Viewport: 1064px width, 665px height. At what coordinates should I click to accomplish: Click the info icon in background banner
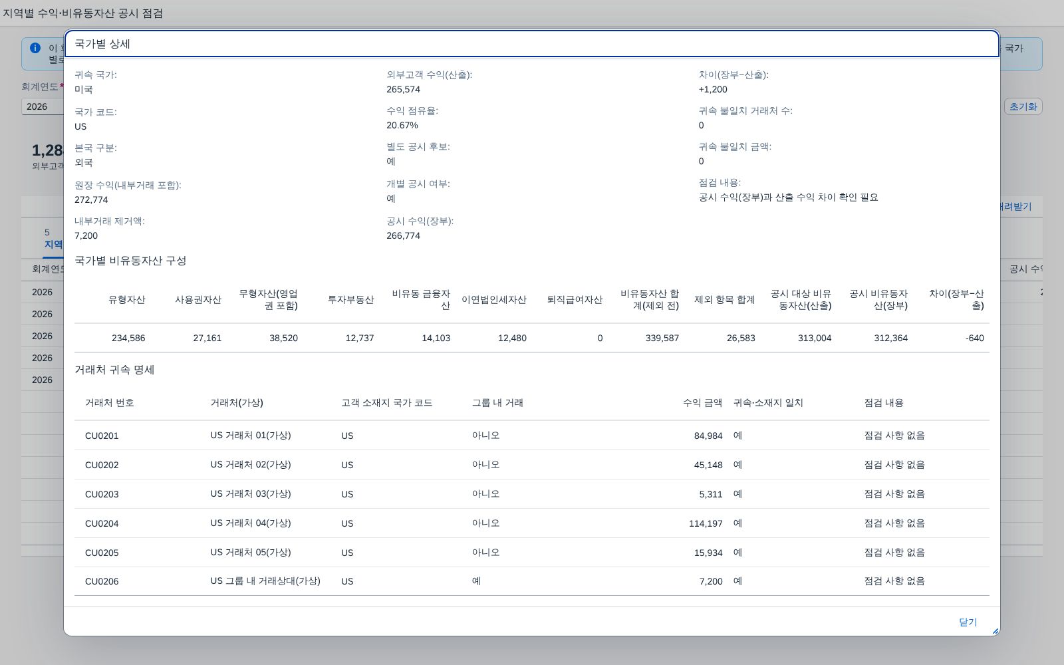[35, 48]
